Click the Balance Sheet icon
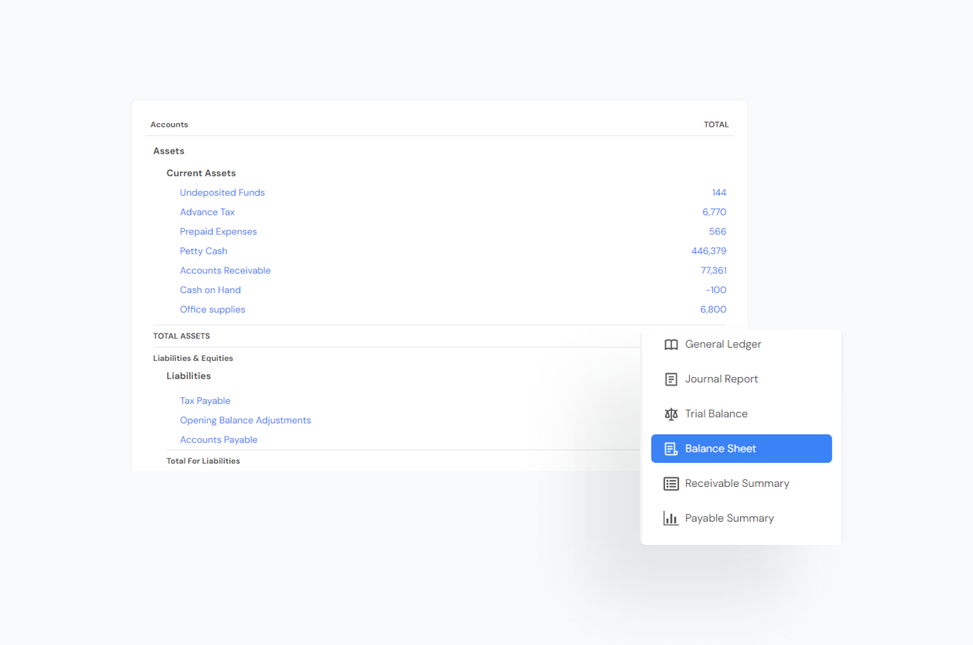The width and height of the screenshot is (973, 645). point(671,449)
